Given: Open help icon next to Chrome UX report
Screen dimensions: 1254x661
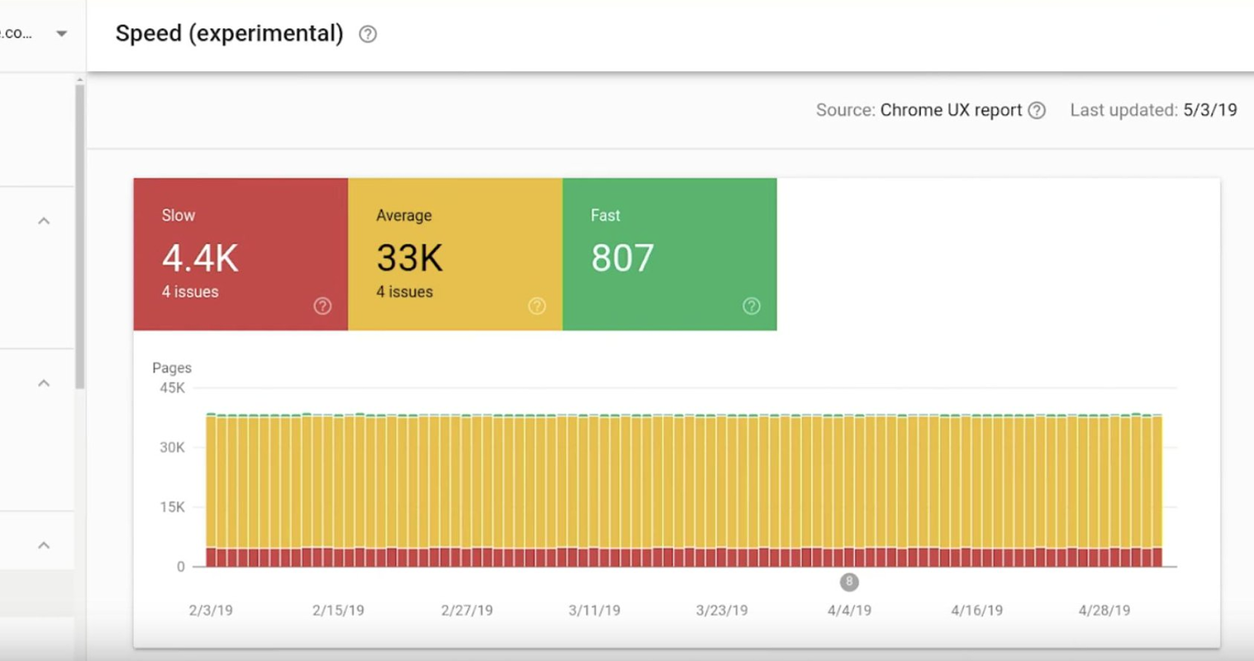Looking at the screenshot, I should (x=1037, y=110).
